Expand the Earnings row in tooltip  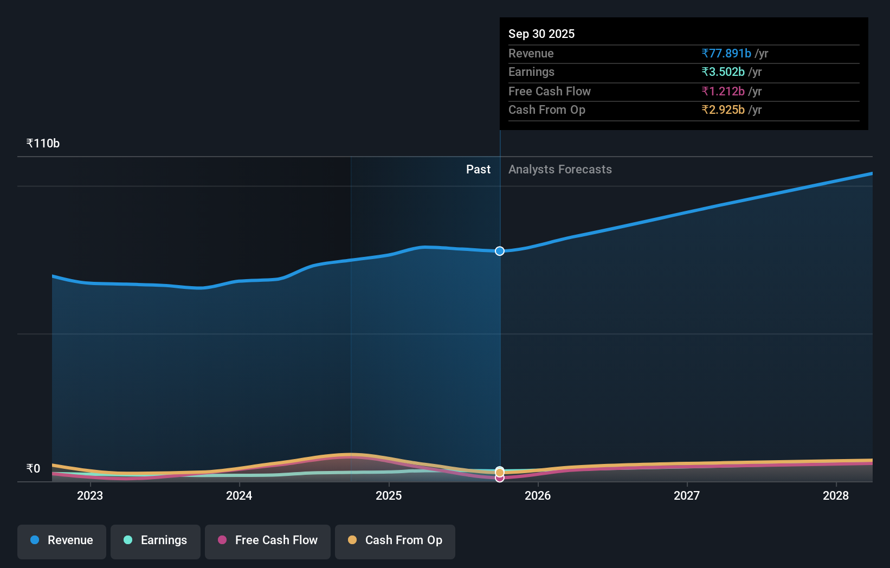532,72
